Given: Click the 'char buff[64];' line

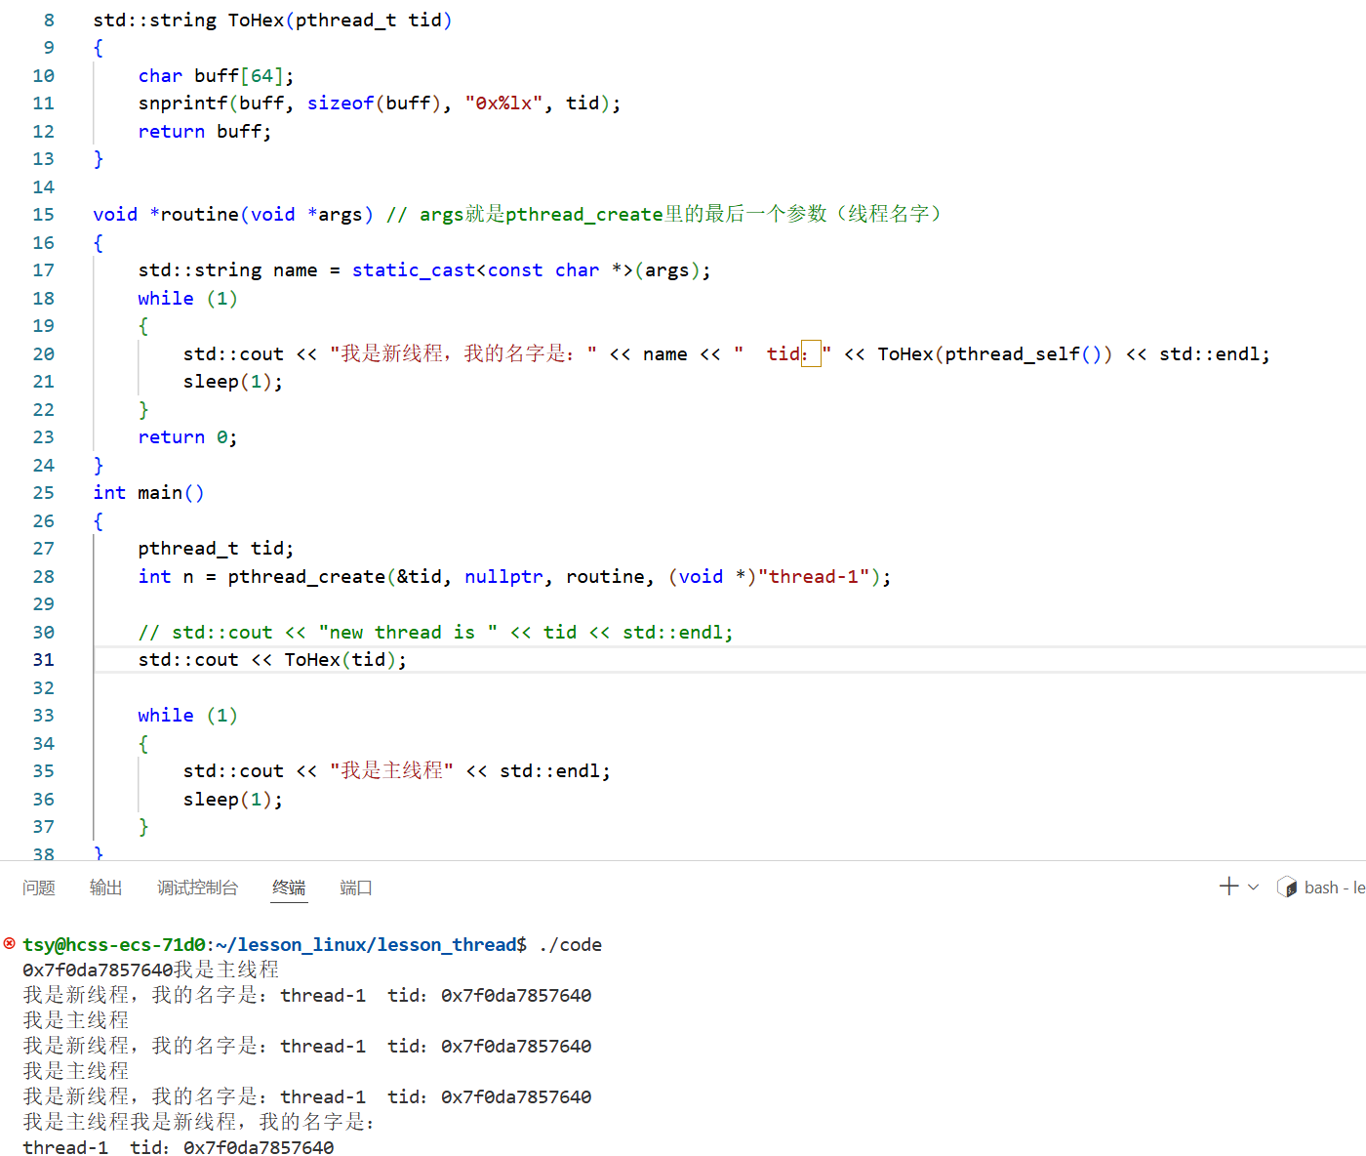Looking at the screenshot, I should (216, 76).
